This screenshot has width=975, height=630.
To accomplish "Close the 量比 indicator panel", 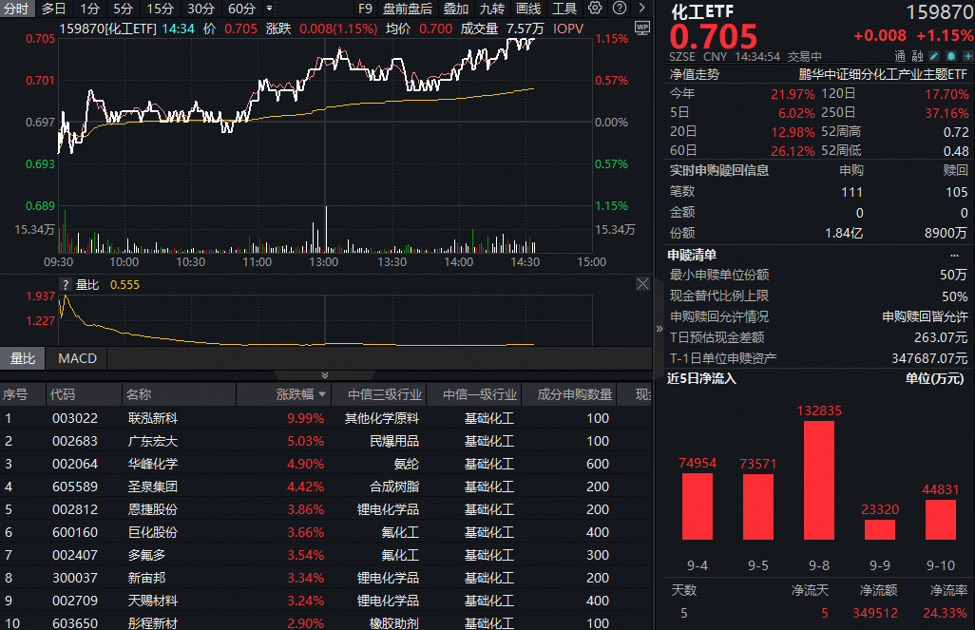I will 642,282.
